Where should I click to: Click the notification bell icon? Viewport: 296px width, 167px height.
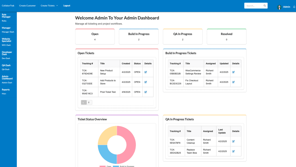click(294, 7)
